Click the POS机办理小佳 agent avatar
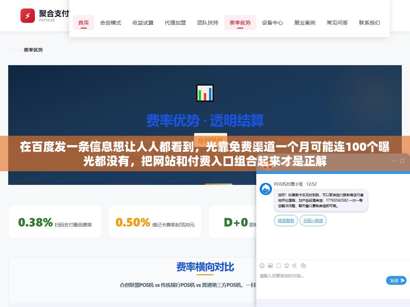This screenshot has height=307, width=410. [266, 189]
